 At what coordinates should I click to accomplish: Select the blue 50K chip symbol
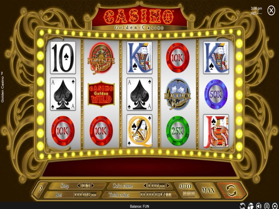[x=216, y=94]
